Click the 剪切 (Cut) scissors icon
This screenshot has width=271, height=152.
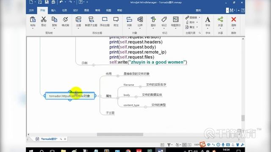coord(44,19)
